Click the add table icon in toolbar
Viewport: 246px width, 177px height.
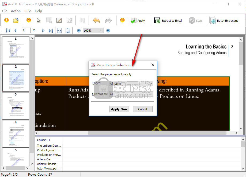coord(49,20)
